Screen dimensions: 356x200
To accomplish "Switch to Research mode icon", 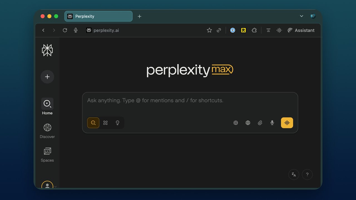I will pyautogui.click(x=105, y=123).
